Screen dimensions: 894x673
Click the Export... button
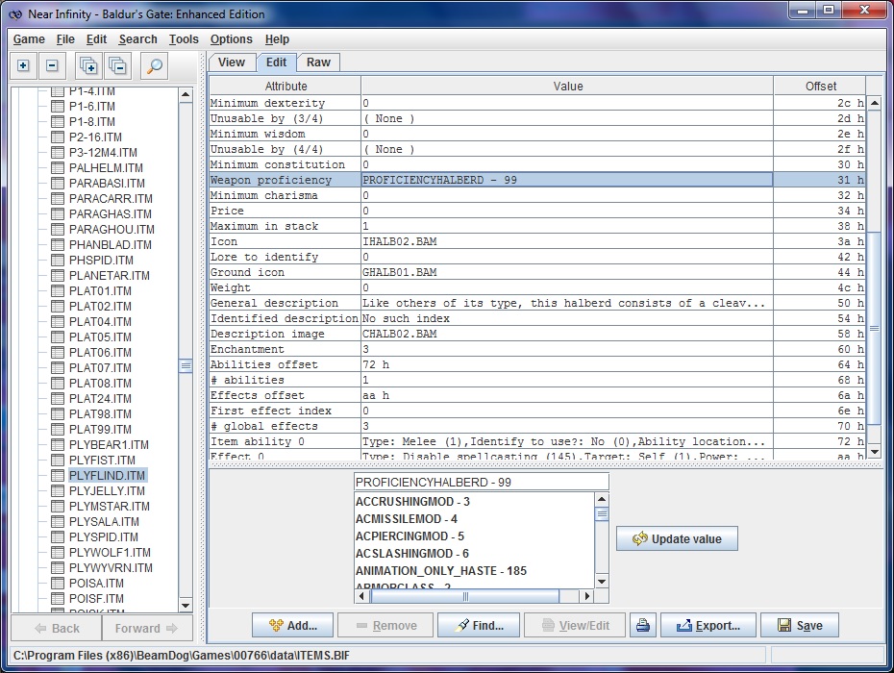(708, 626)
